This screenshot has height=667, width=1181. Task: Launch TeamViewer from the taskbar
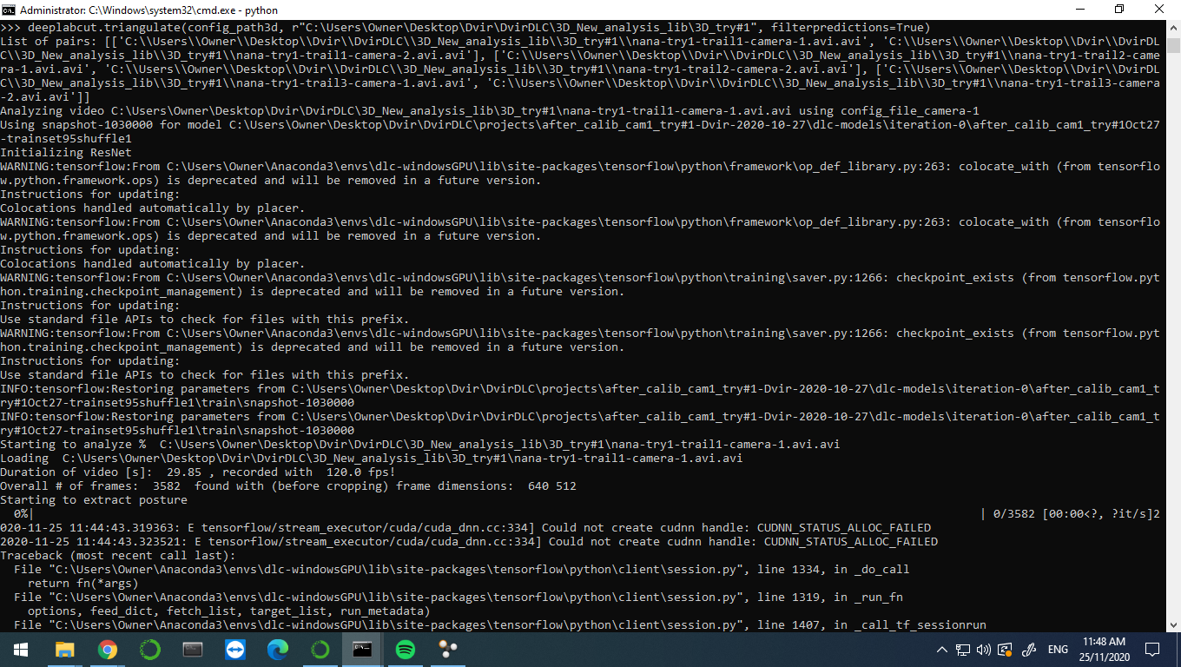[x=234, y=649]
